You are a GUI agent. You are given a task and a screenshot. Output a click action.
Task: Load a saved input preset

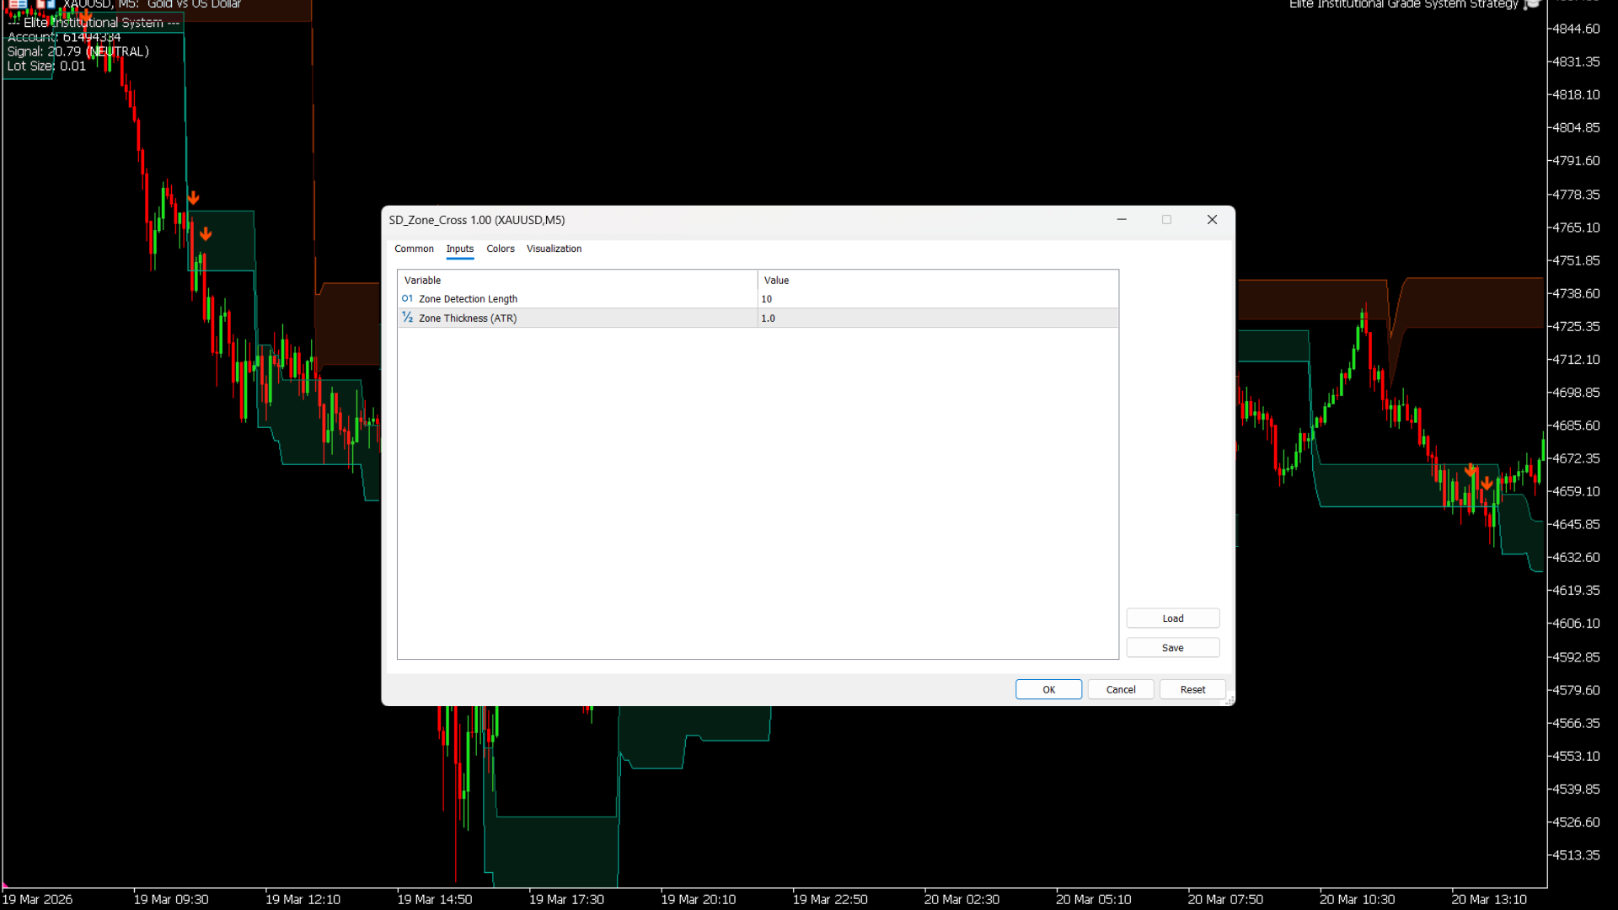pyautogui.click(x=1172, y=618)
